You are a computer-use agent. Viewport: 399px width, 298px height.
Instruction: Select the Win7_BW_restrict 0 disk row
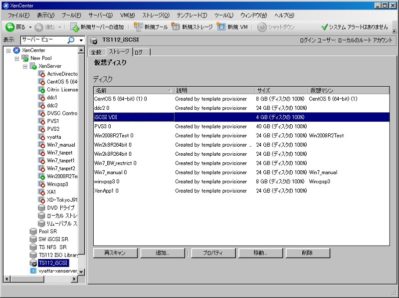[241, 163]
